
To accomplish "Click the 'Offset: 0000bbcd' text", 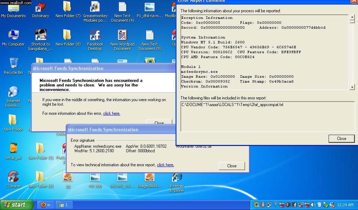I will point(140,151).
